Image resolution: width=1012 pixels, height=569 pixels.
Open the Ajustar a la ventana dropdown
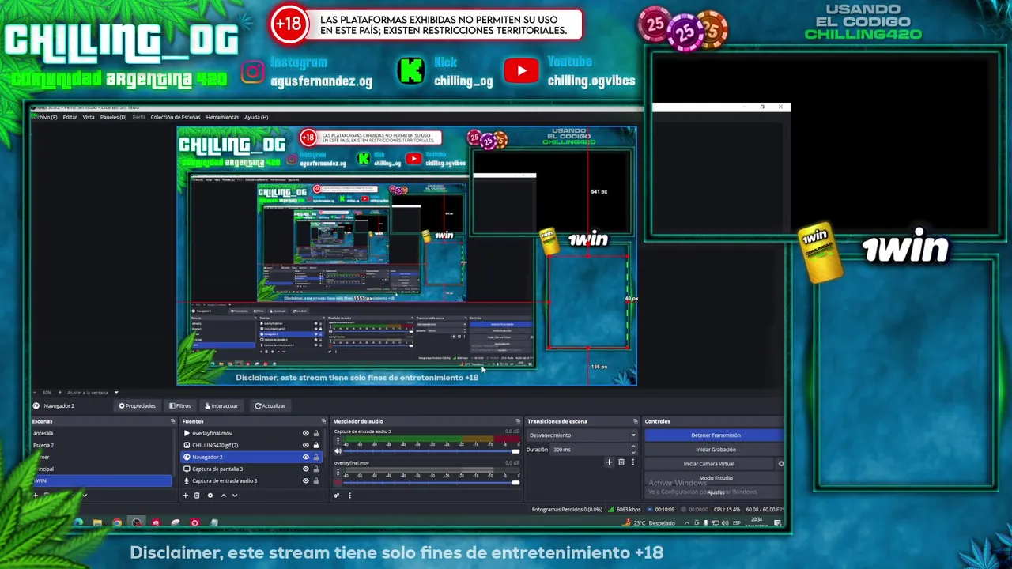[93, 393]
